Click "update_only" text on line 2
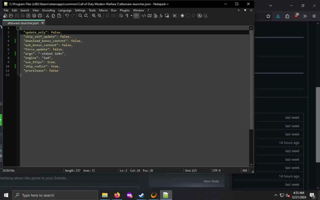This screenshot has height=200, width=320. coord(36,32)
